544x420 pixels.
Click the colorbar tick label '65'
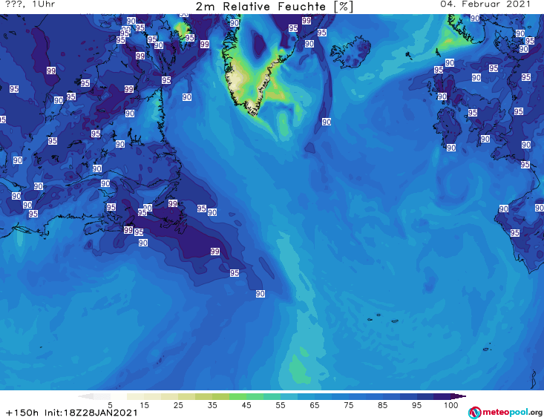pyautogui.click(x=315, y=405)
